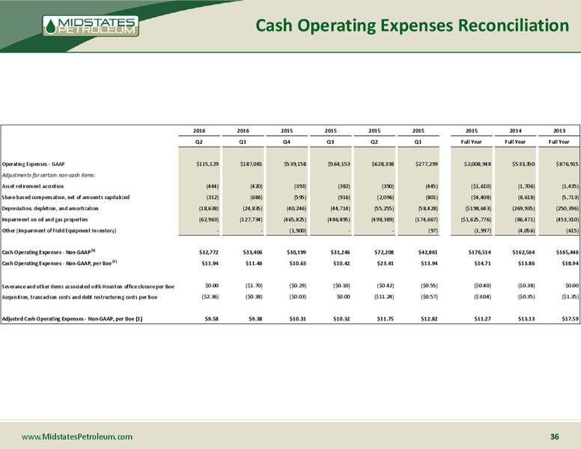The image size is (581, 449).
Task: Click GAAP operating expenses value $115,129
Action: 207,164
